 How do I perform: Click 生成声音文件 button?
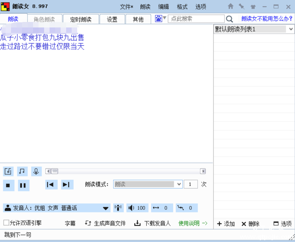click(x=105, y=223)
